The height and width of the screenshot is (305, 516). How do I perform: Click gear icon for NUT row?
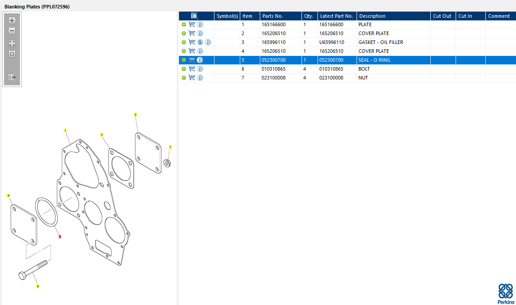[x=184, y=78]
